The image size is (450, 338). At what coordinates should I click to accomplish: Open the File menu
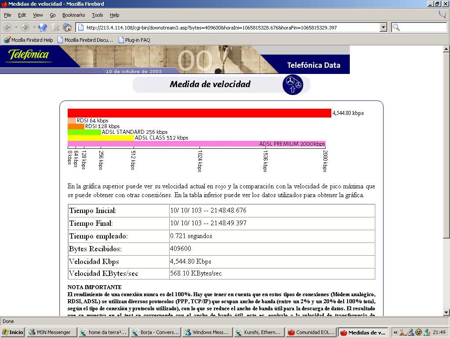[7, 15]
